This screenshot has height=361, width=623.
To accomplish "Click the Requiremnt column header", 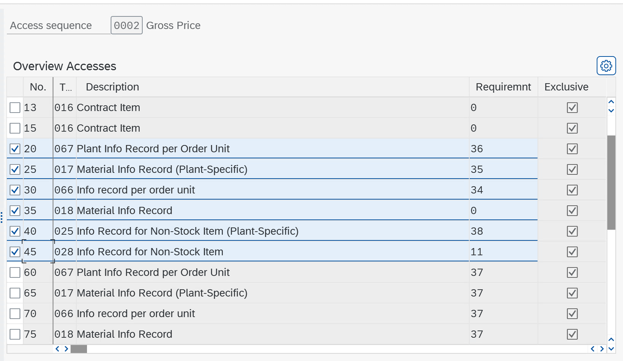I will [x=503, y=87].
